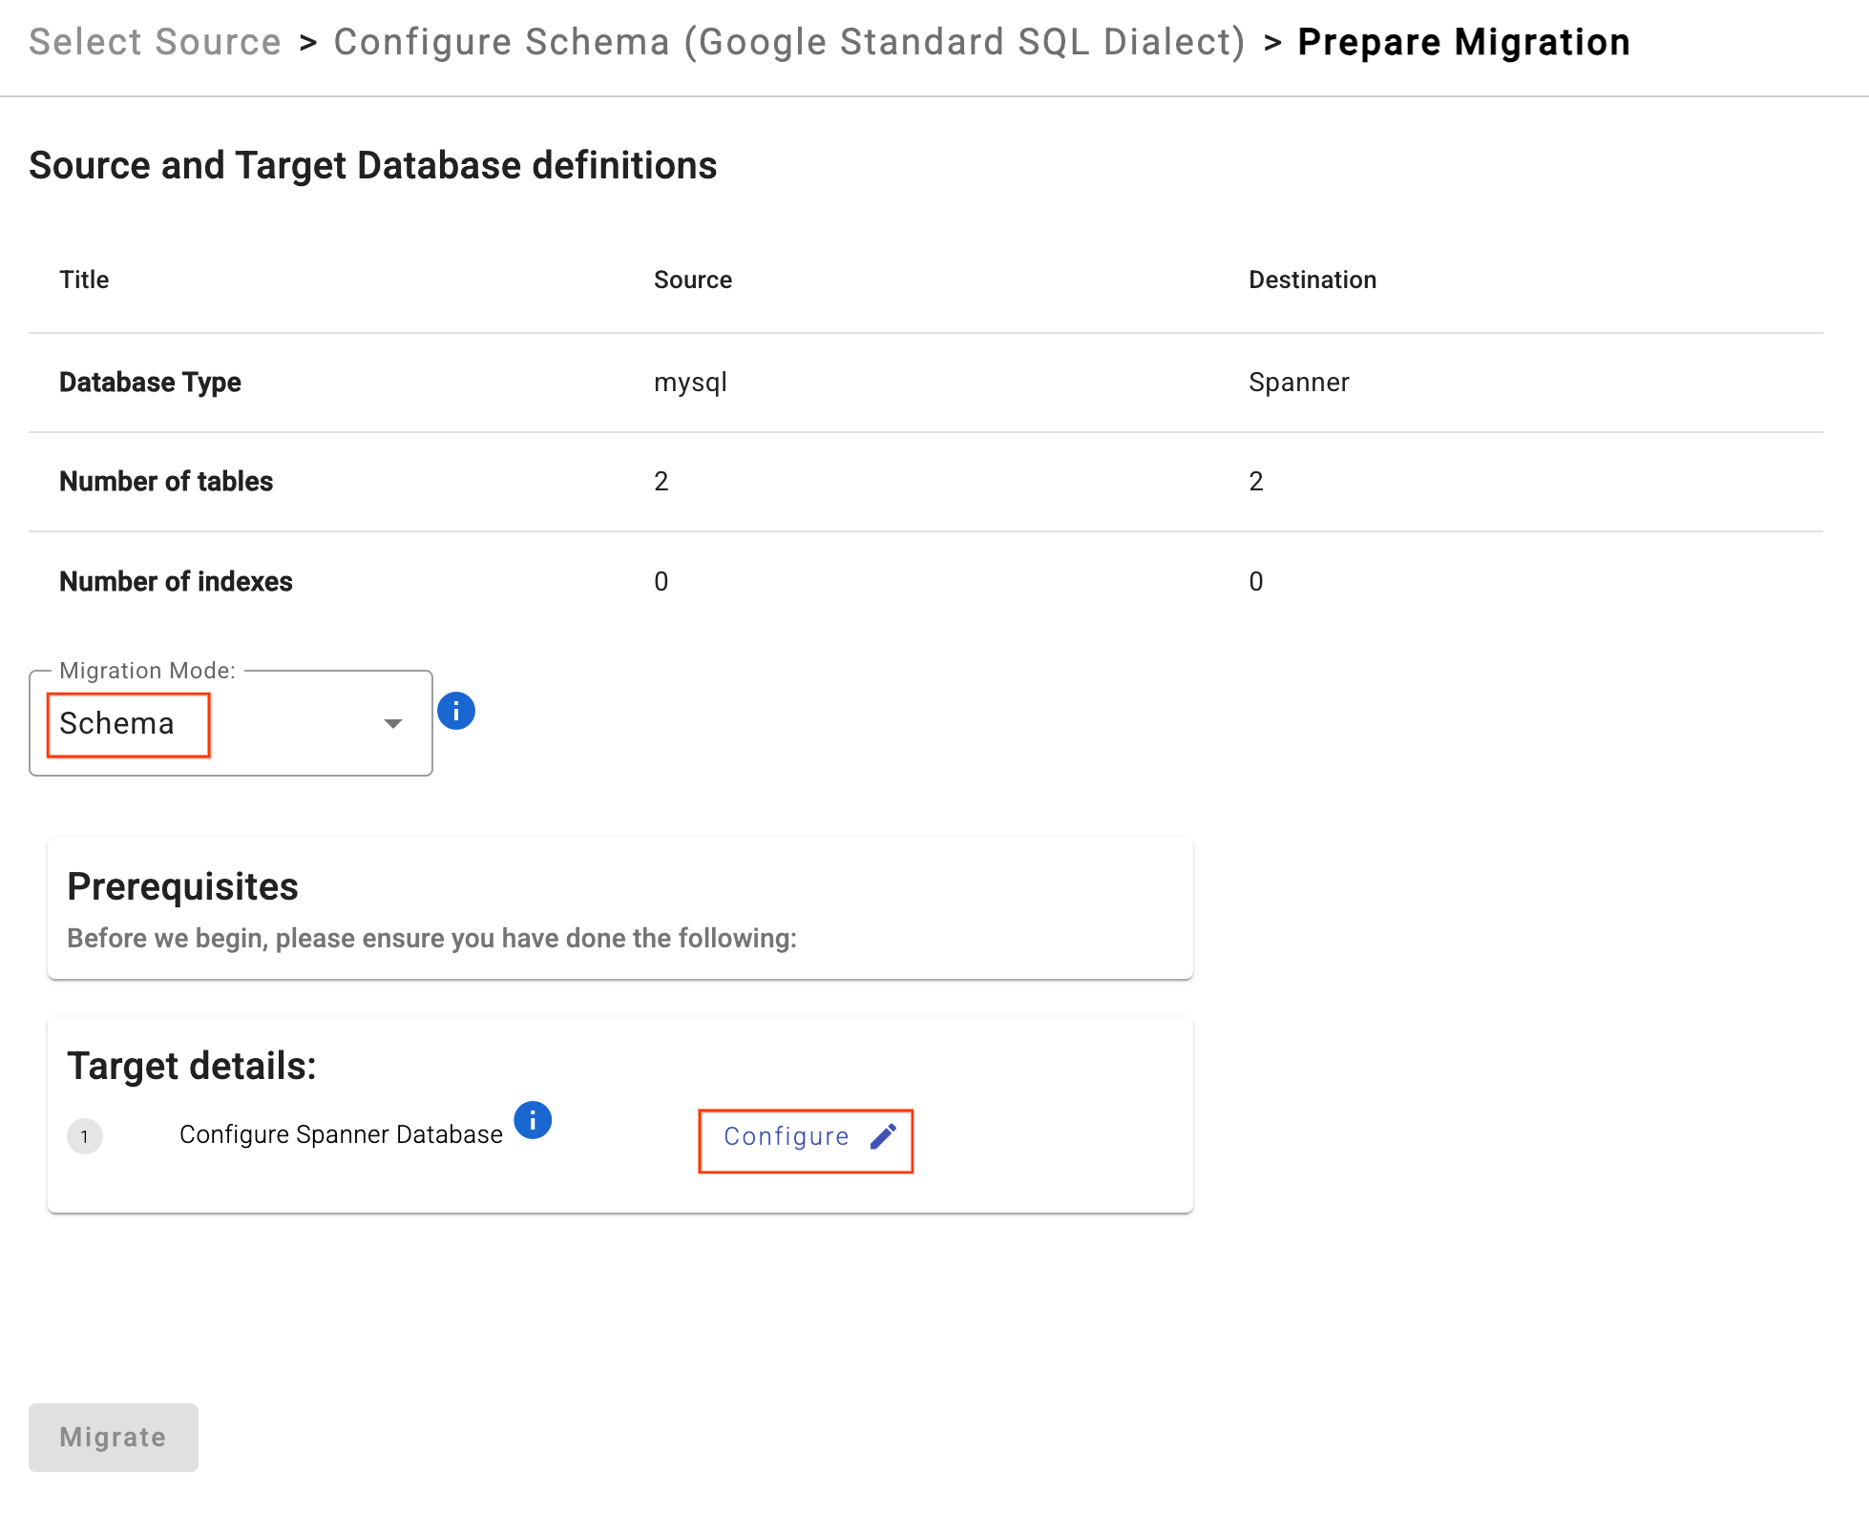Click info icon next to Configure Spanner Database

[x=533, y=1120]
